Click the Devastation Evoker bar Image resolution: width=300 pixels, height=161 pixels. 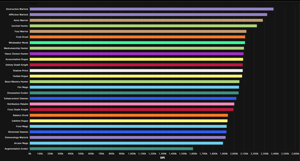(134, 93)
